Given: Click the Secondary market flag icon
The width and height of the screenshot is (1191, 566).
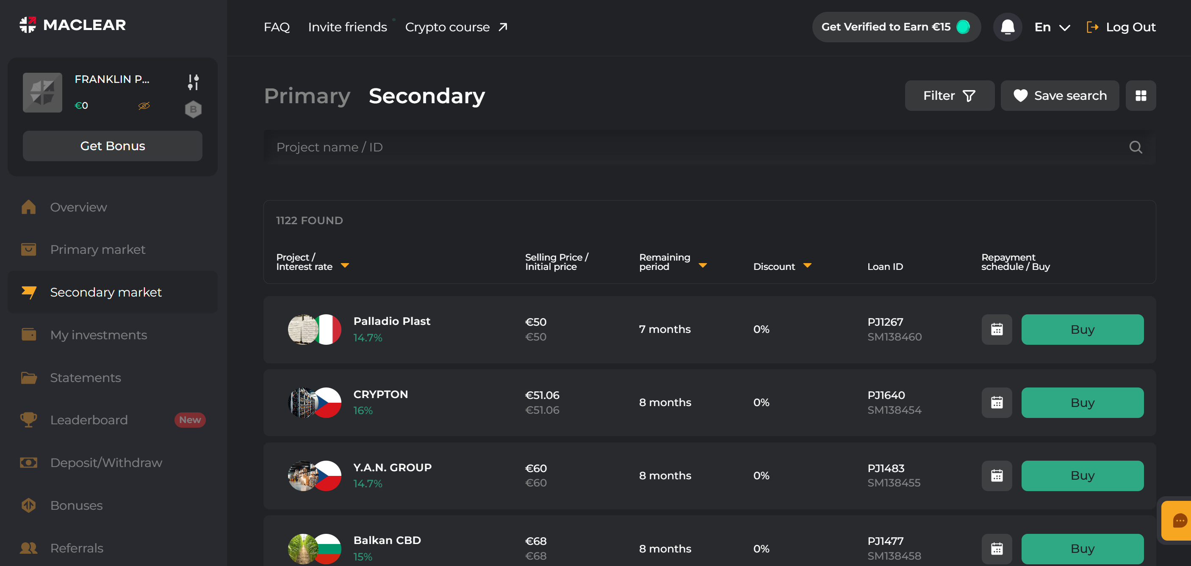Looking at the screenshot, I should [29, 292].
